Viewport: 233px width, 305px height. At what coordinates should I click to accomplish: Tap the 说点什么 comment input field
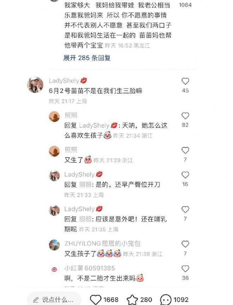54,300
